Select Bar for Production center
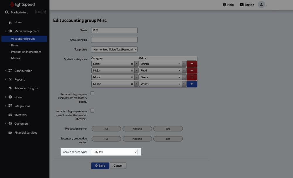The width and height of the screenshot is (293, 178). (x=168, y=129)
